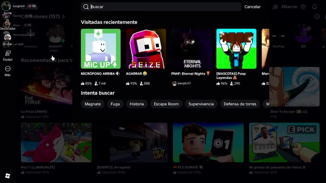
Task: Click benjiitv17 creator avatar under FNAF
Action: pyautogui.click(x=174, y=83)
